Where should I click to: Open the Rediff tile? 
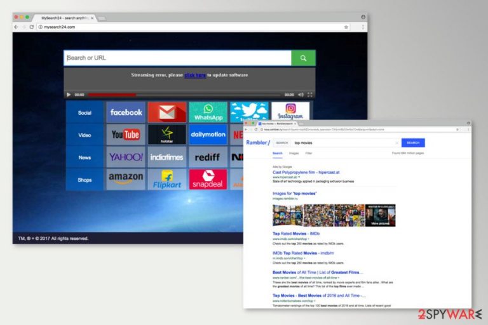point(208,157)
